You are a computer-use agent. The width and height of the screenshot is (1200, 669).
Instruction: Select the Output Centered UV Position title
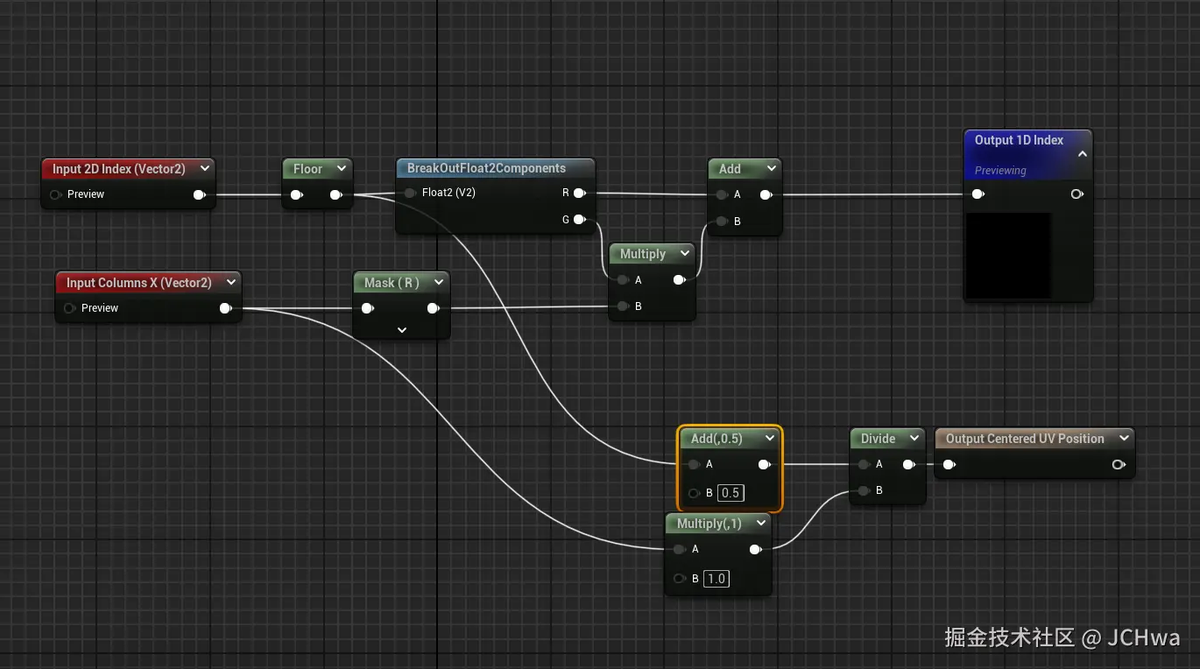(1025, 439)
